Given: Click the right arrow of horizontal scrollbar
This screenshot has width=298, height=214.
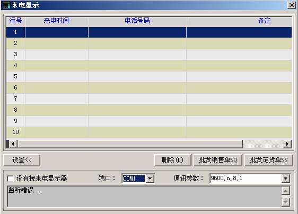Looking at the screenshot, I should point(287,144).
